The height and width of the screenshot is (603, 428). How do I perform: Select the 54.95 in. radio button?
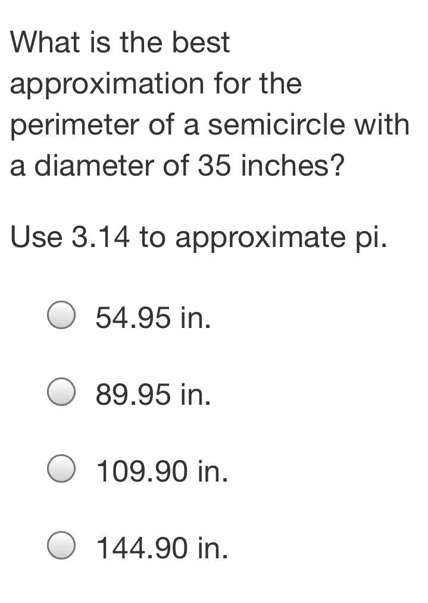pyautogui.click(x=61, y=315)
